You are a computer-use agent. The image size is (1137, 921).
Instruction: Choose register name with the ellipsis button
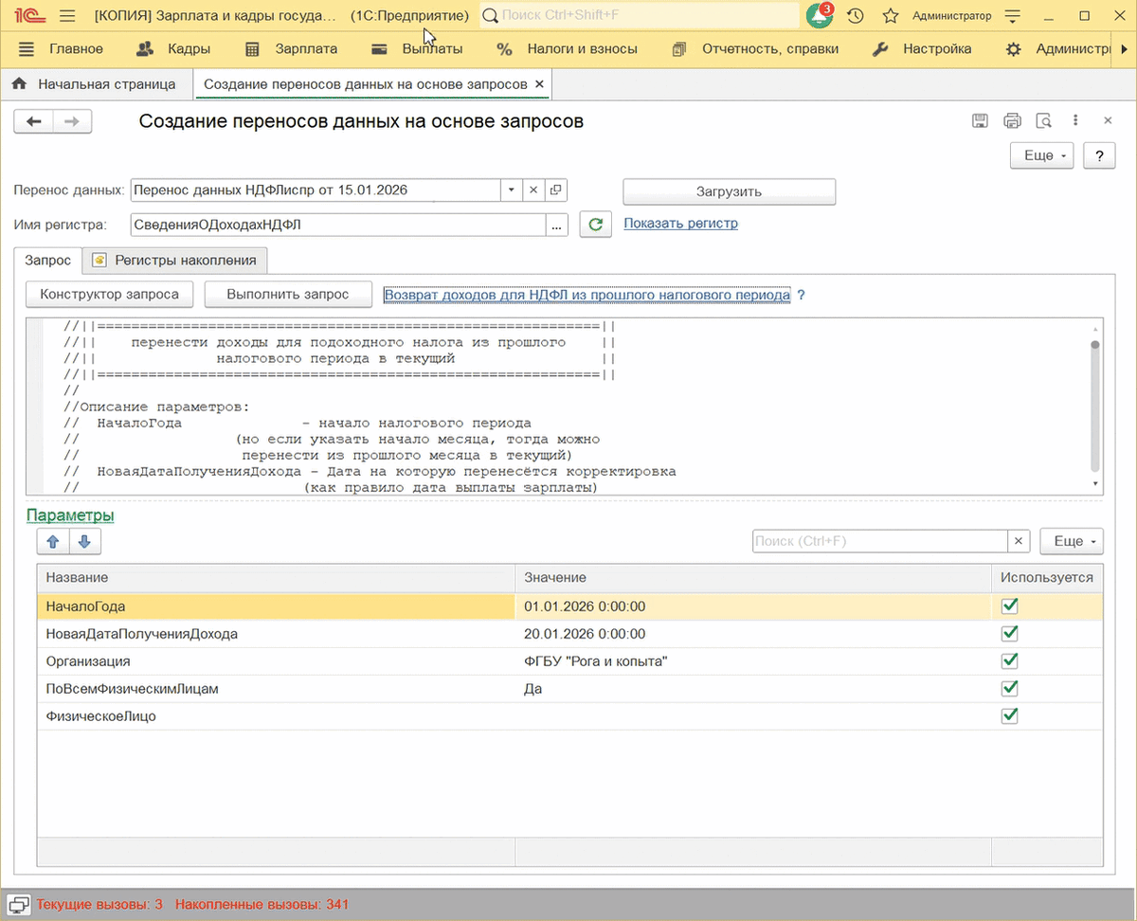tap(557, 225)
